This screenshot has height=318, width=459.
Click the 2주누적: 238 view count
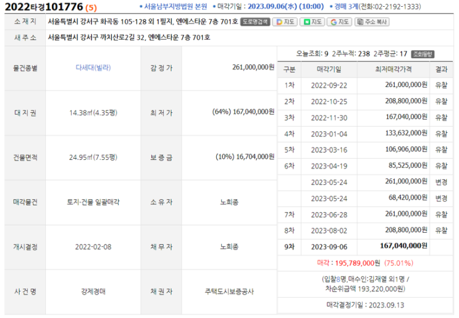351,54
